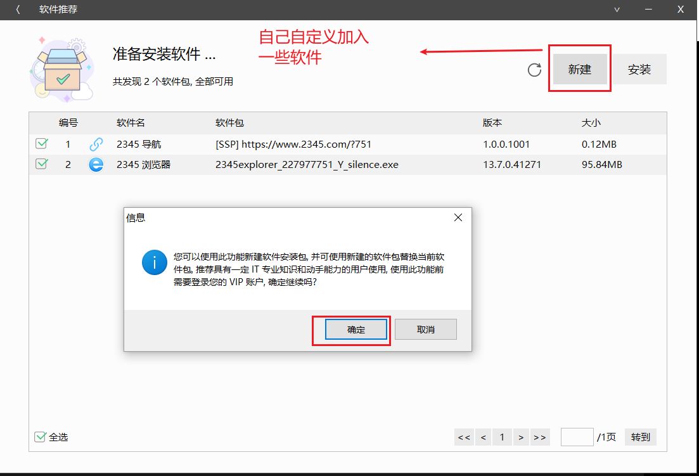
Task: Click the back arrow in title bar
Action: (x=18, y=10)
